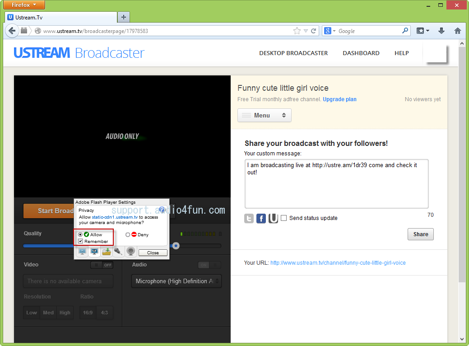
Task: Focus the Google search field
Action: (369, 31)
